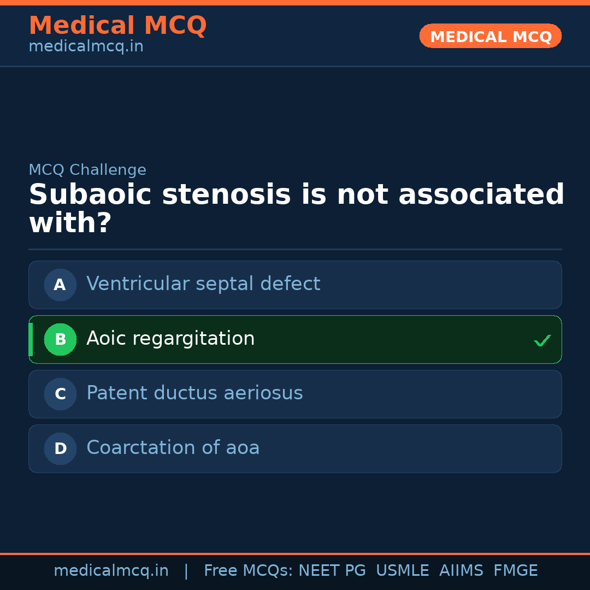Screen dimensions: 590x590
Task: Select answer Aoic regargitation
Action: 170,339
